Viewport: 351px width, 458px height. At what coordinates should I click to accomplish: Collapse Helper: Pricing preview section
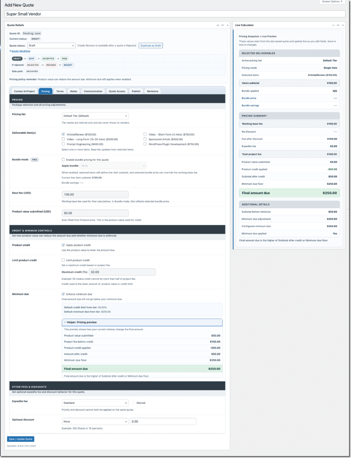coord(142,322)
